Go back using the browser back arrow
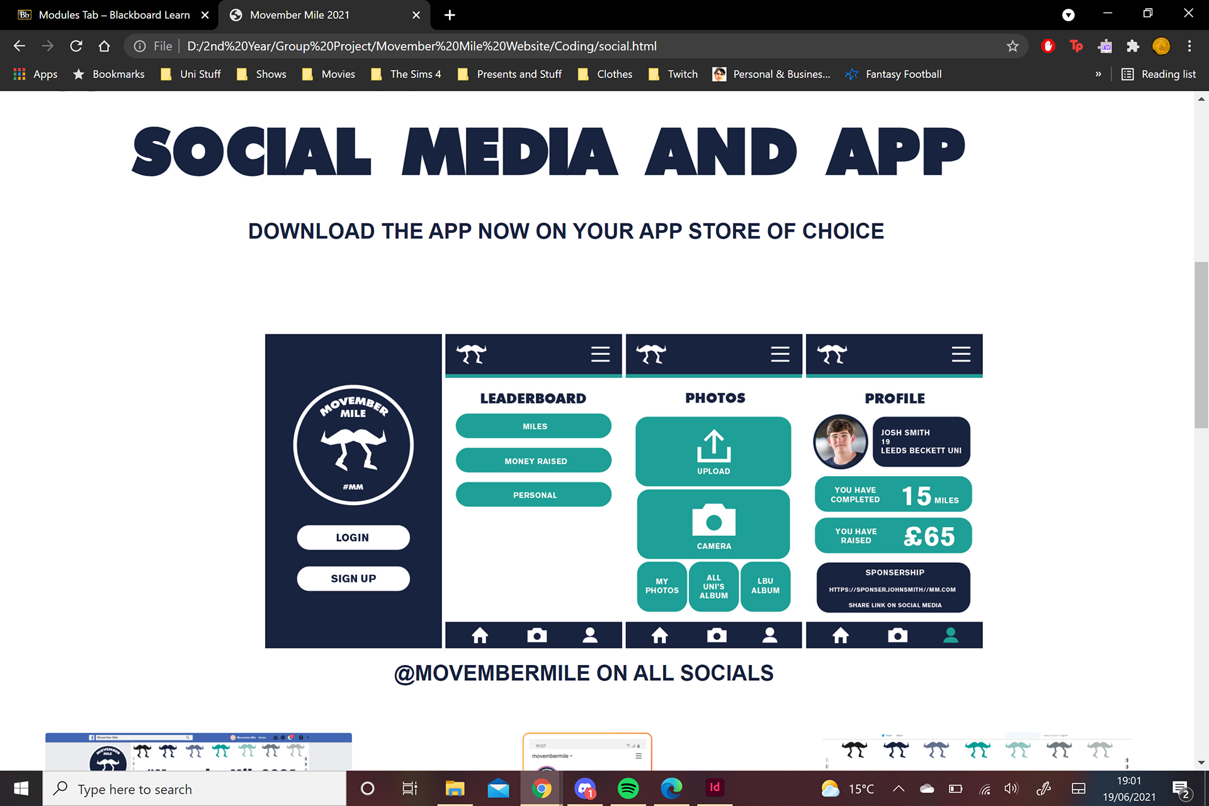This screenshot has width=1209, height=806. [x=20, y=46]
